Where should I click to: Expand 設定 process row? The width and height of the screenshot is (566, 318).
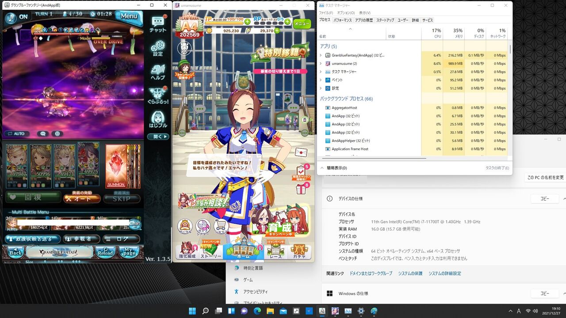321,88
